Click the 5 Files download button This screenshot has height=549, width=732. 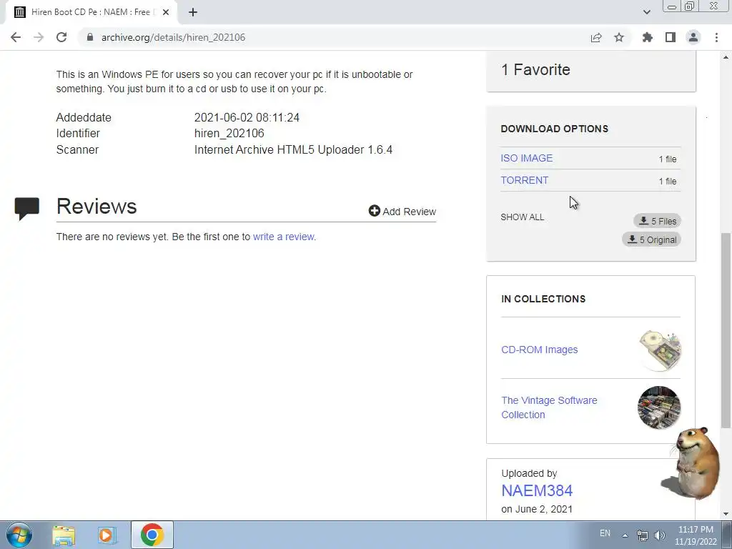[658, 221]
